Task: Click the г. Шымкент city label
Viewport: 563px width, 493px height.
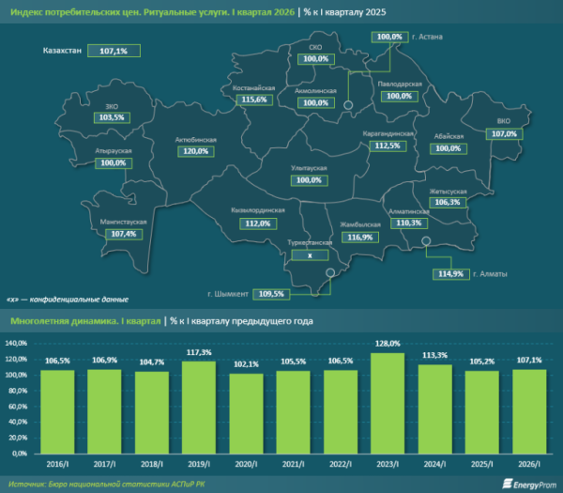Action: coord(228,294)
